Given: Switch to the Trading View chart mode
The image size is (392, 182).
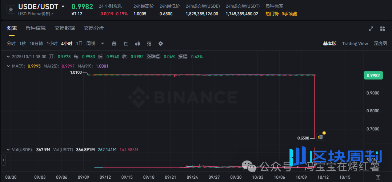Looking at the screenshot, I should click(x=355, y=44).
